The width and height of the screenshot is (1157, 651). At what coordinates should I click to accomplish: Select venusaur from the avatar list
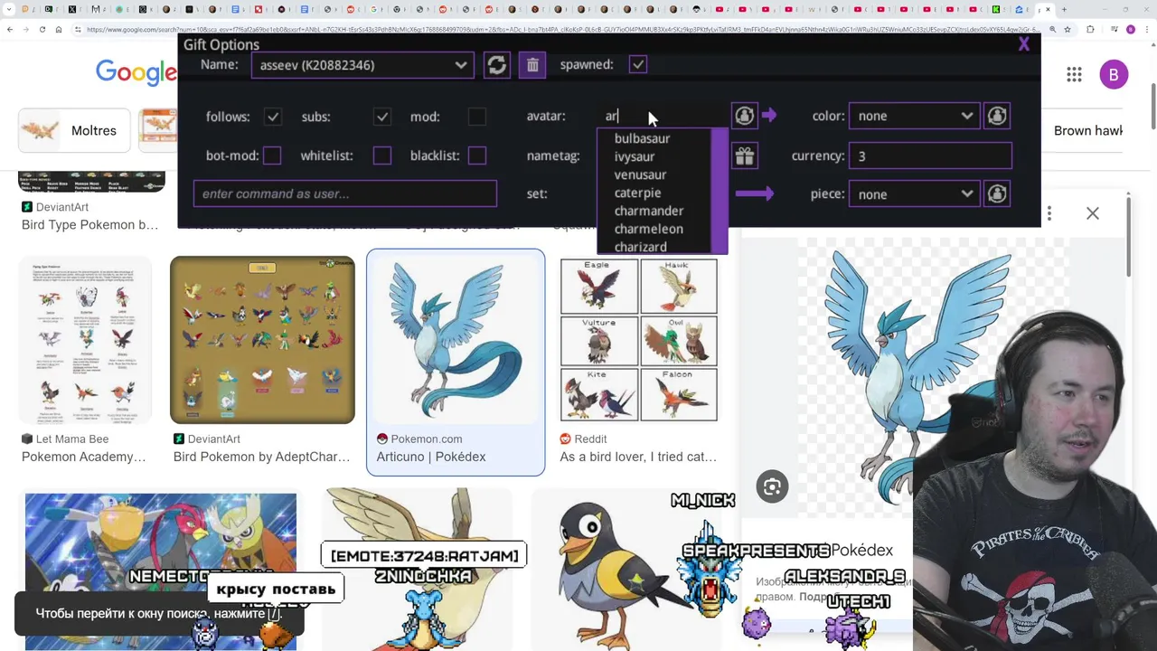point(640,175)
